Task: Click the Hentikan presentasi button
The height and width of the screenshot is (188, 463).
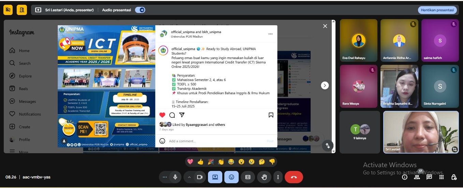Action: point(437,10)
